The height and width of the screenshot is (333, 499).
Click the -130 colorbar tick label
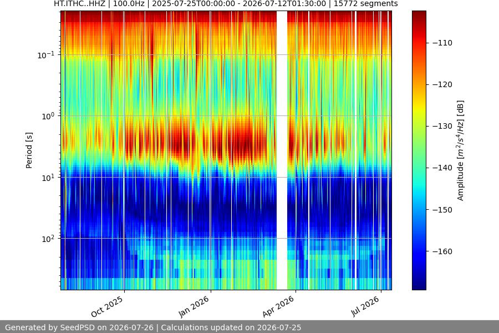(x=442, y=126)
